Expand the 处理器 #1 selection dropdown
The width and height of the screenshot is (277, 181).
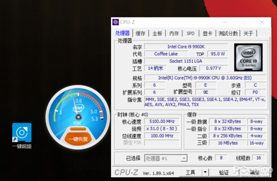point(184,158)
